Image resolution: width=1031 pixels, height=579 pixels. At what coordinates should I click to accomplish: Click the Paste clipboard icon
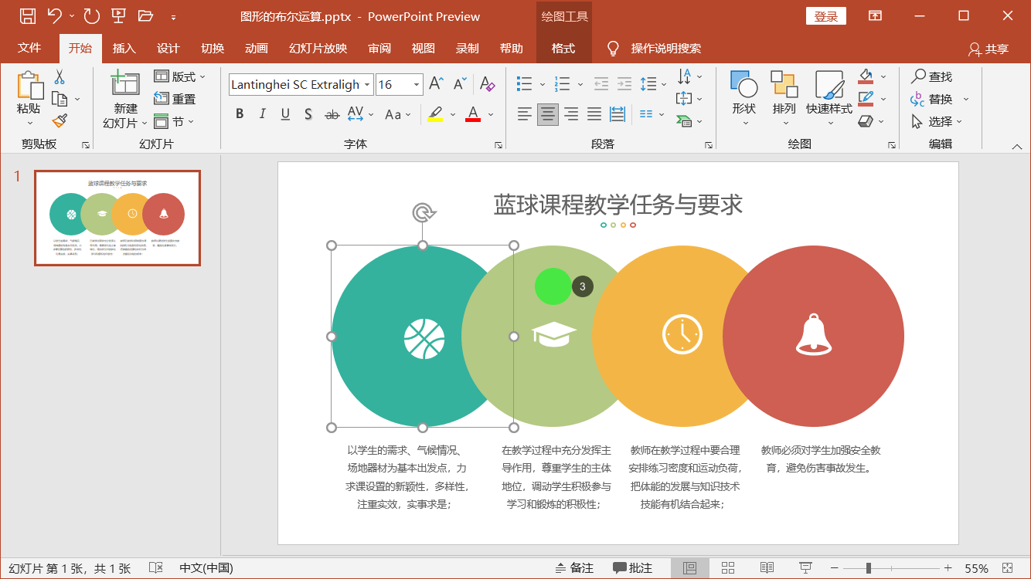point(29,86)
